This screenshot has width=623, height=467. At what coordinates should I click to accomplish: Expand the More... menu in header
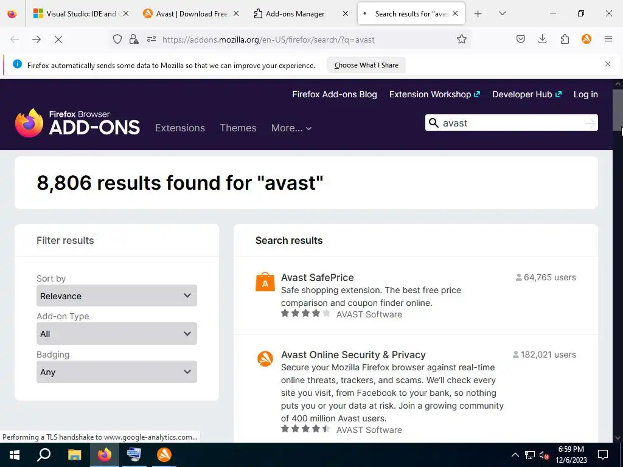[x=291, y=128]
